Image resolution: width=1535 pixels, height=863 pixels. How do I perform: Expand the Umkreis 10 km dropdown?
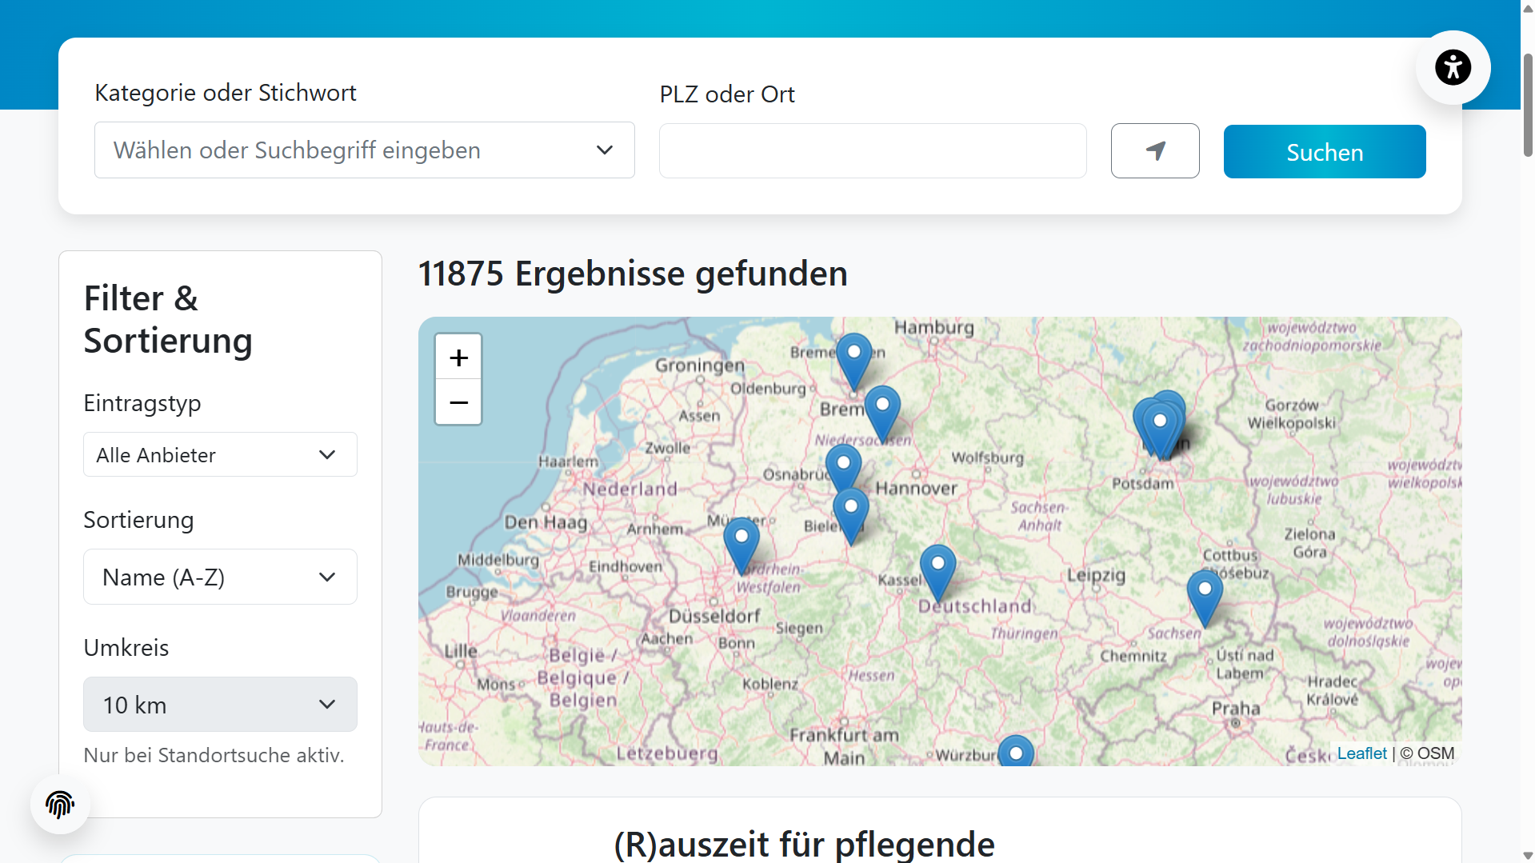coord(220,705)
